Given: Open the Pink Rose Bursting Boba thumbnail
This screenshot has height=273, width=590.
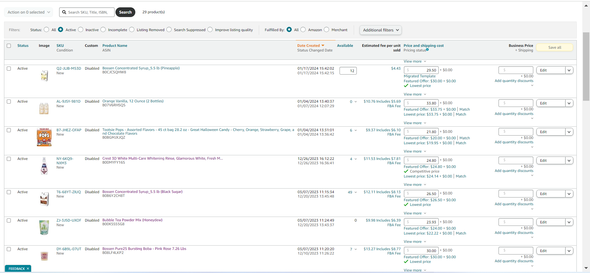Looking at the screenshot, I should [44, 256].
